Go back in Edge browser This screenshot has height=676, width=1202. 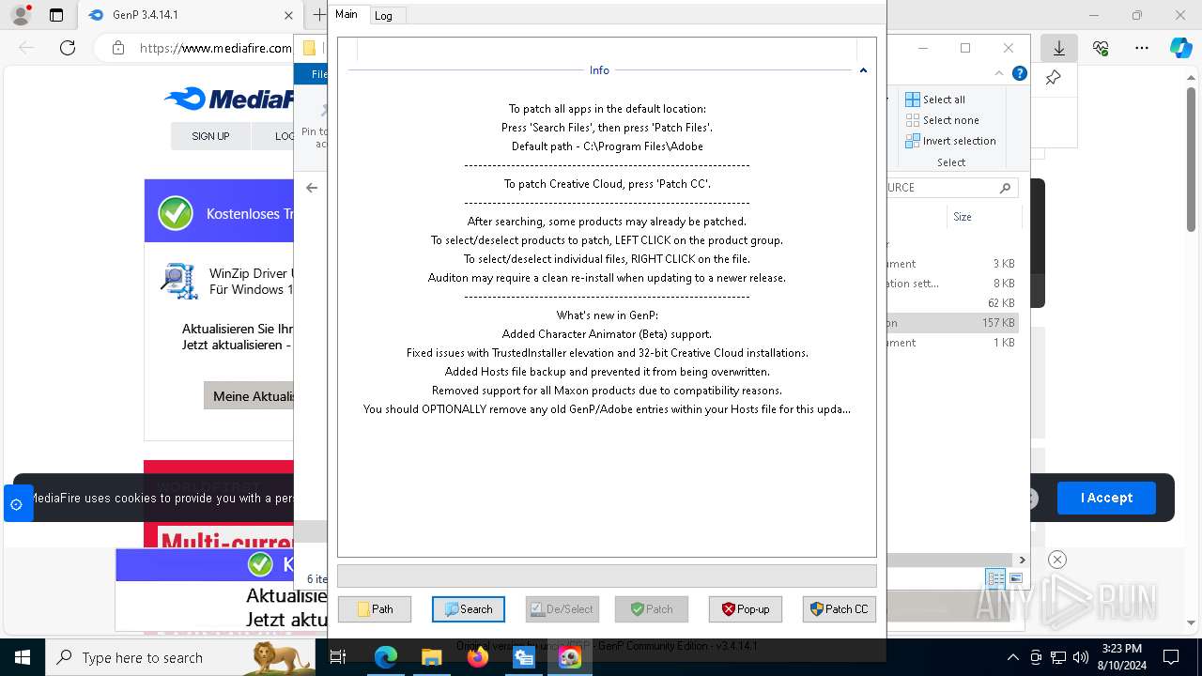click(x=26, y=48)
